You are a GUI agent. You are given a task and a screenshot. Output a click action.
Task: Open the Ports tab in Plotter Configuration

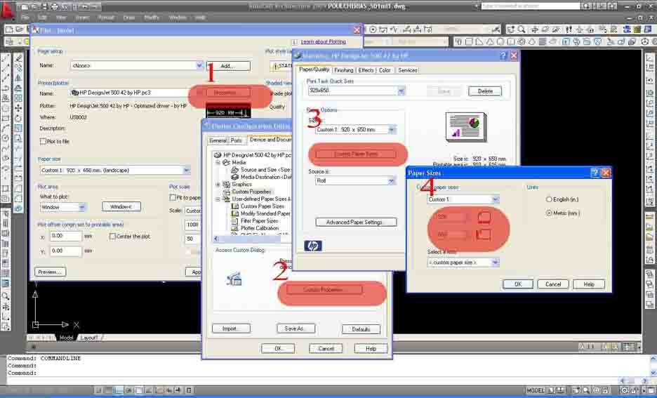pos(236,141)
